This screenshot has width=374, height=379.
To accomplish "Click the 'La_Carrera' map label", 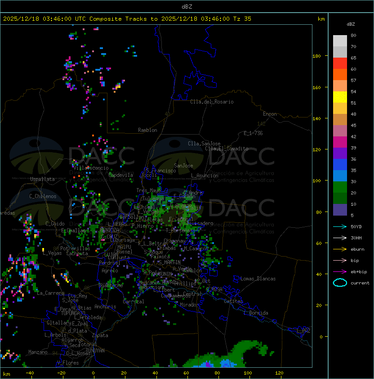I will coord(51,293).
